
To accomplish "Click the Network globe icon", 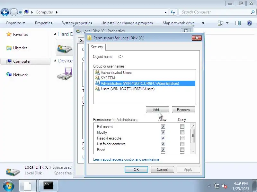I will (9, 75).
